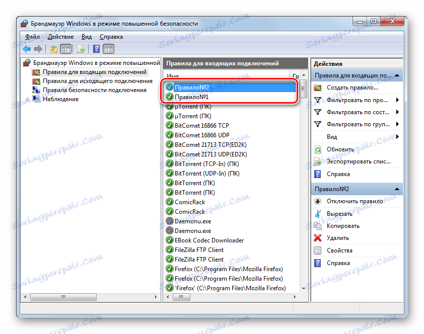The image size is (424, 334).
Task: Click the funnel icon for Фильтровать по груп...
Action: (x=318, y=124)
